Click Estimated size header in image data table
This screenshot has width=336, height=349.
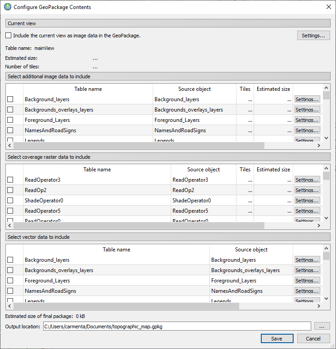[273, 89]
